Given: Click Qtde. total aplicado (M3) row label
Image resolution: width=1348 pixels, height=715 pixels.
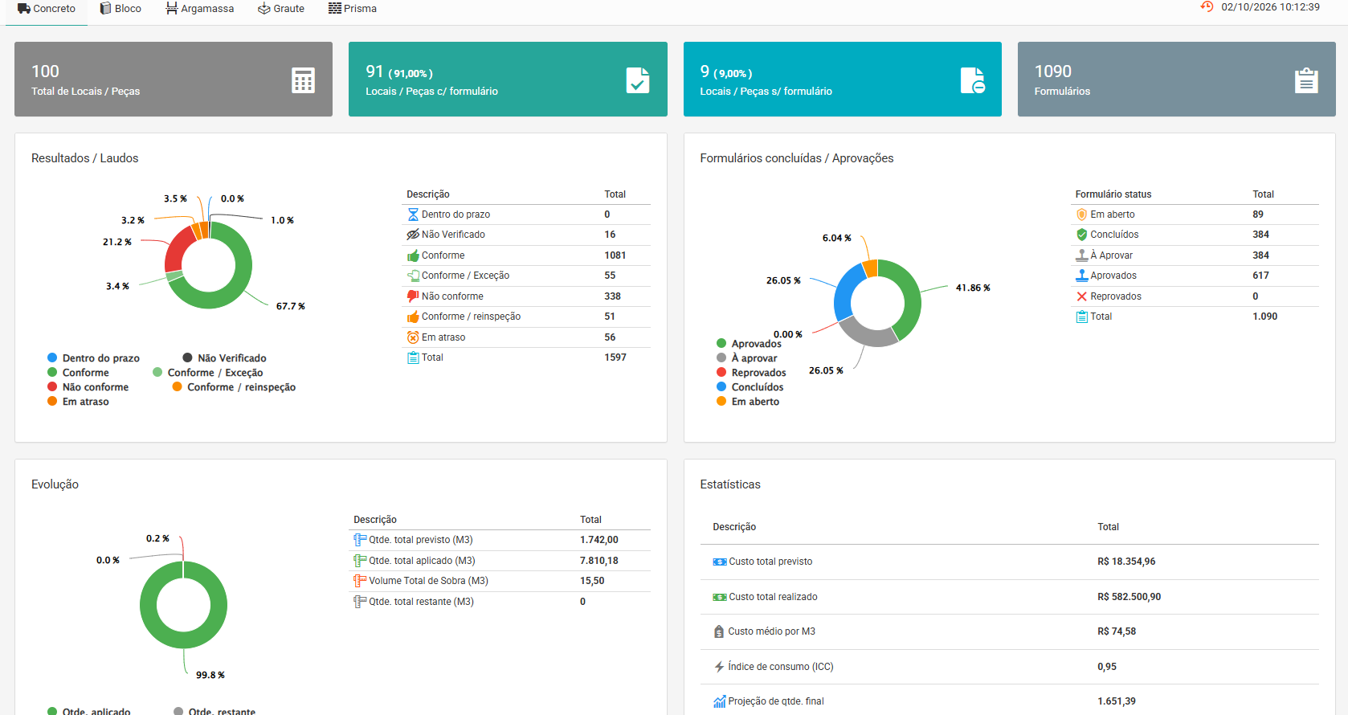Looking at the screenshot, I should pyautogui.click(x=422, y=561).
